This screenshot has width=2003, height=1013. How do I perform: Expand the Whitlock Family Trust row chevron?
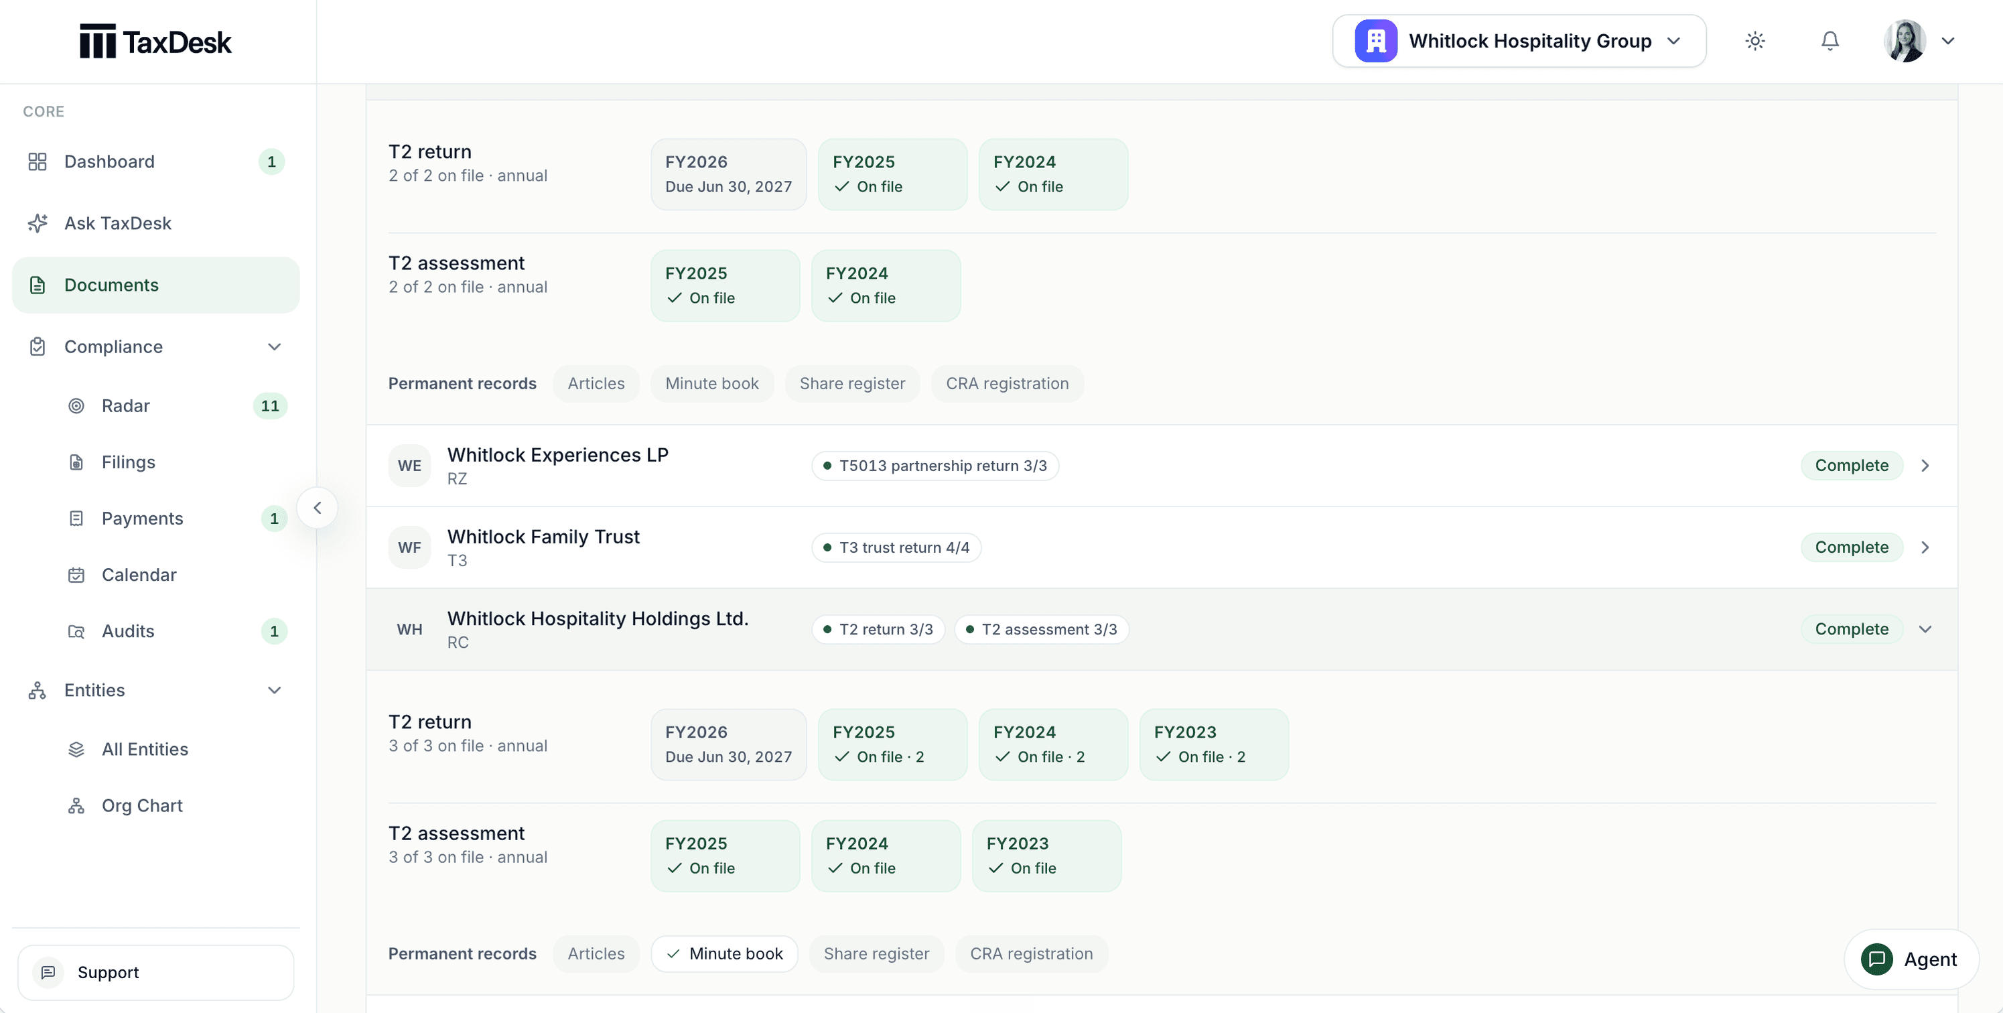[x=1925, y=547]
